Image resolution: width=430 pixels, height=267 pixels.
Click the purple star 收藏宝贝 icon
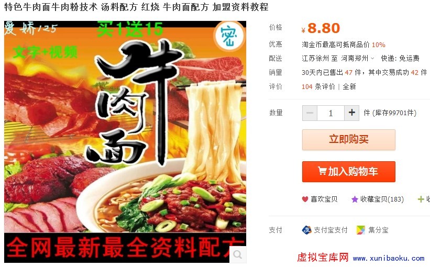[355, 199]
